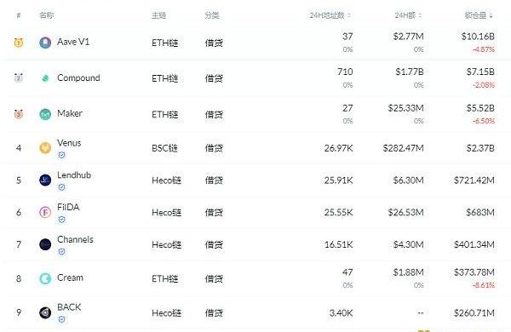Open the Compound project name link
The width and height of the screenshot is (511, 332).
78,77
